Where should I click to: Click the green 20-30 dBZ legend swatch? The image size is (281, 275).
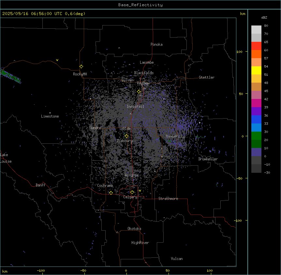256,136
